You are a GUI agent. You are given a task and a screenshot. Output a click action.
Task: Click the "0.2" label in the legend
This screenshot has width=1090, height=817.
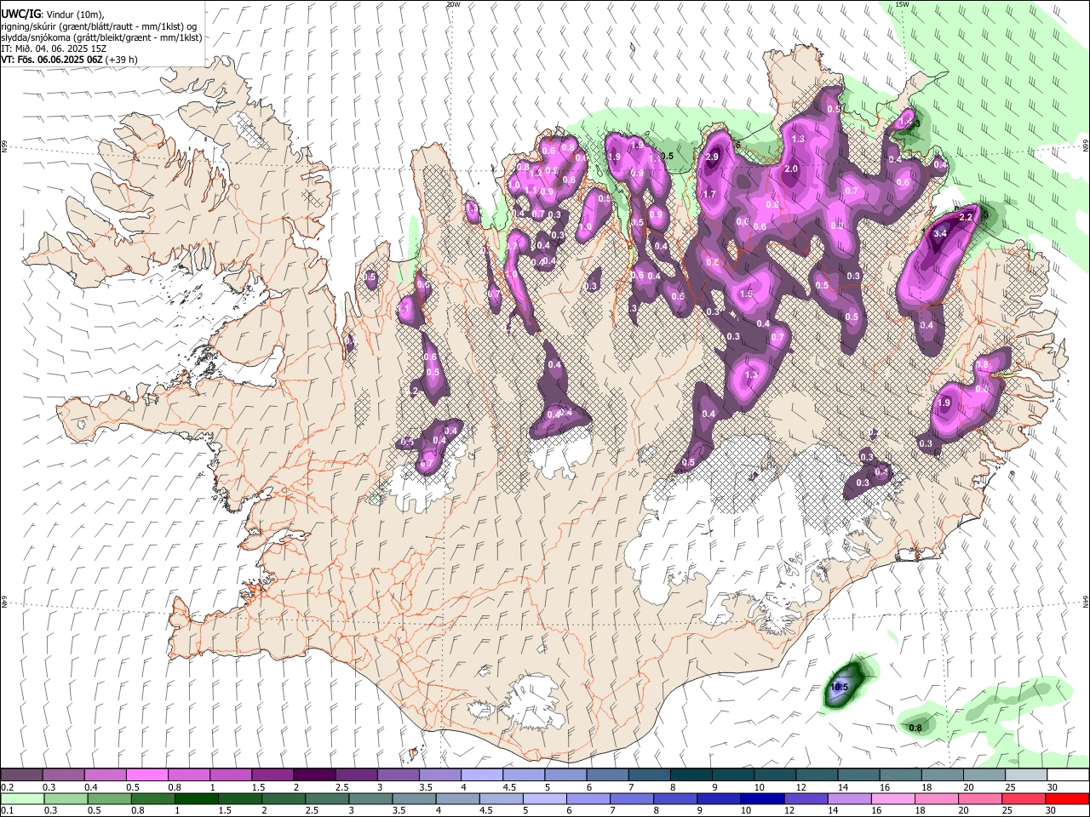point(8,787)
